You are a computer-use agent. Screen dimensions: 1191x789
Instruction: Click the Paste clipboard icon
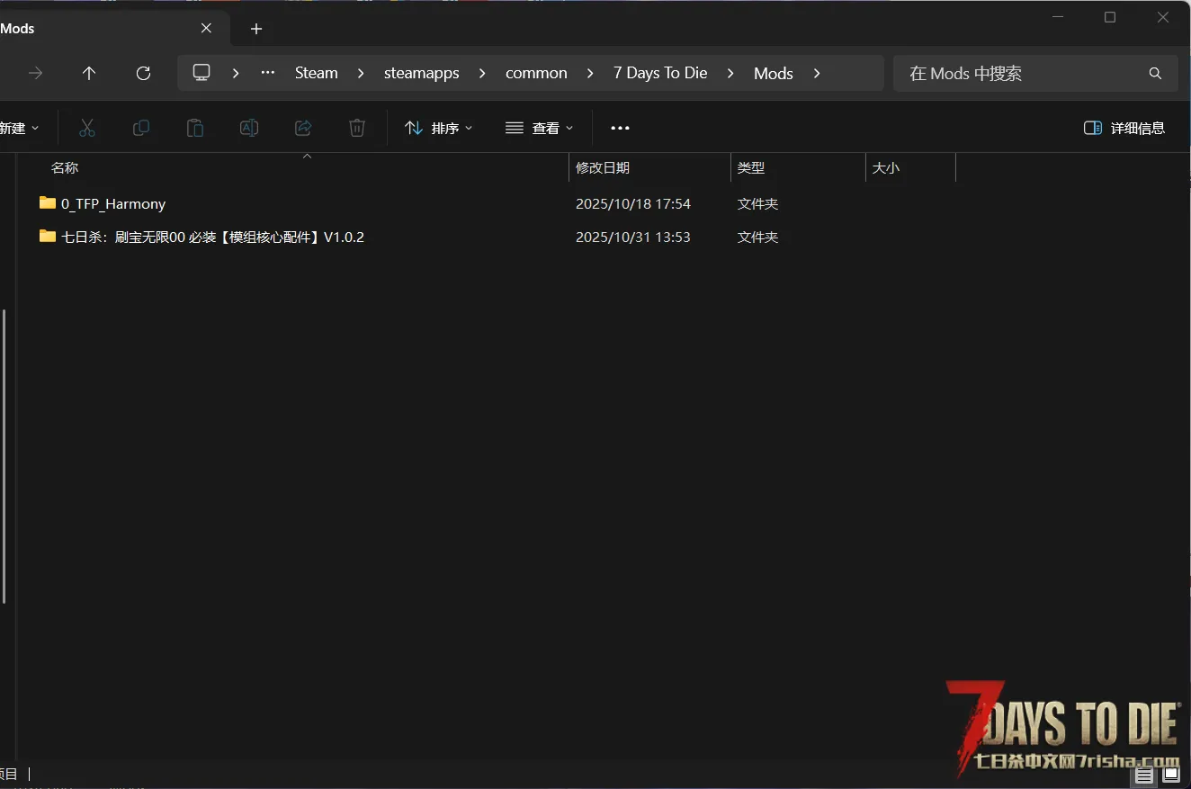coord(195,128)
